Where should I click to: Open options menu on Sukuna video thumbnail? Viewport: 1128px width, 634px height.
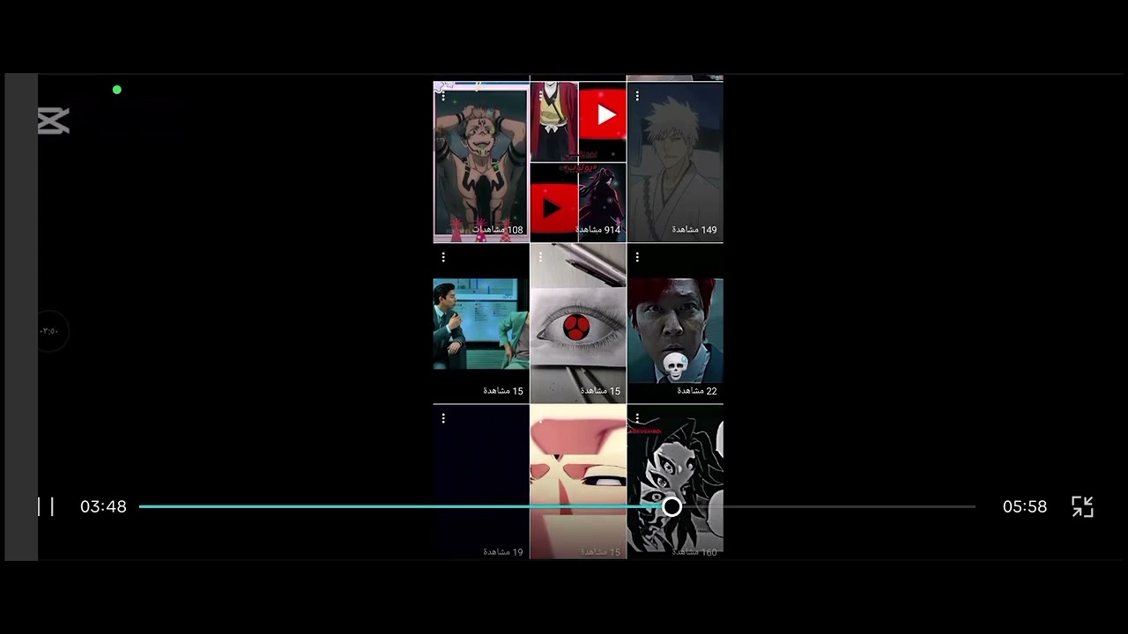[443, 96]
